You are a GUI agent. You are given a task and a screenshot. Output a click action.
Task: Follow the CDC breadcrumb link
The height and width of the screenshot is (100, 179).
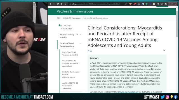coord(59,18)
